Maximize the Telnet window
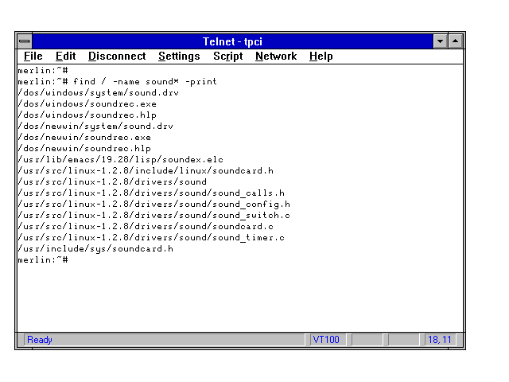Viewport: 509px width, 382px height. [x=456, y=41]
